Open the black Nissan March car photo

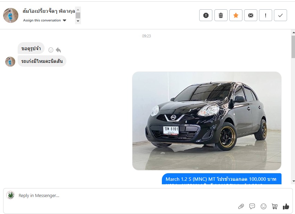[x=207, y=121]
